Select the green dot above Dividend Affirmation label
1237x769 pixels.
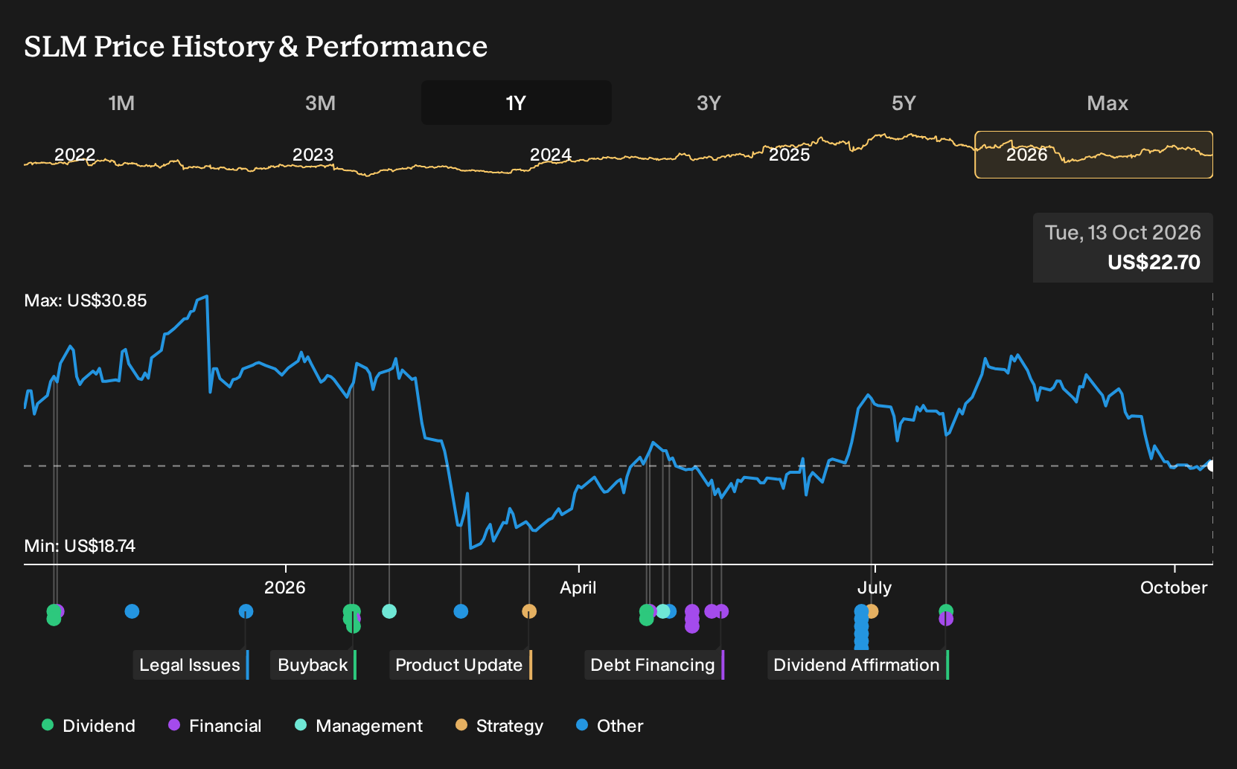pyautogui.click(x=946, y=611)
